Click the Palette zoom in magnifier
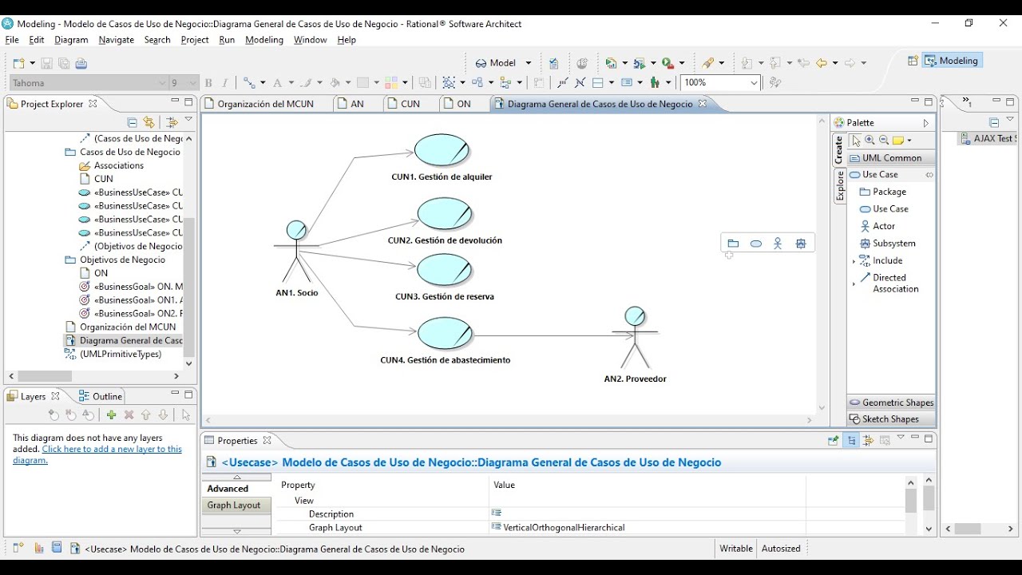Viewport: 1022px width, 575px height. 869,140
